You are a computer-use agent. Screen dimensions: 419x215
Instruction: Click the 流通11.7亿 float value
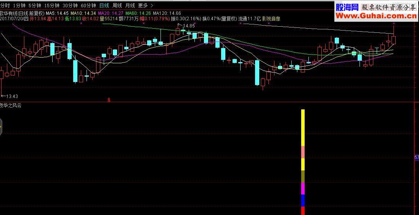click(249, 19)
